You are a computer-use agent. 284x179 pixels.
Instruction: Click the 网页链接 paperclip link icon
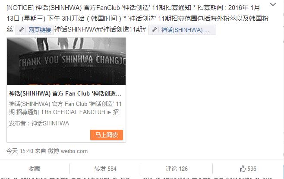point(22,30)
